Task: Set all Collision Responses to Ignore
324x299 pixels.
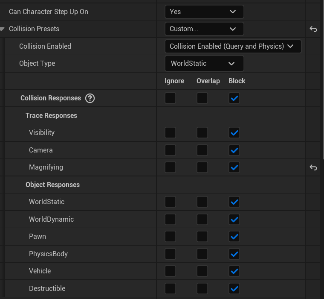Action: click(x=170, y=98)
